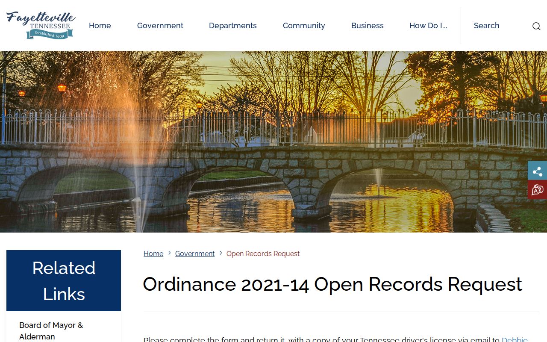This screenshot has width=547, height=342.
Task: Open the Departments navigation menu
Action: tap(233, 26)
